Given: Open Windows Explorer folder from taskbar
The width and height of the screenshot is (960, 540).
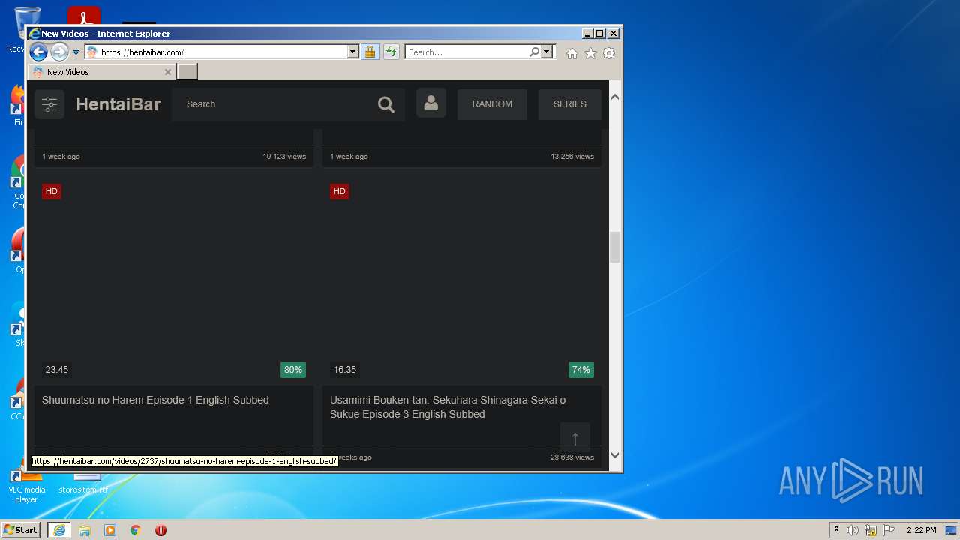Looking at the screenshot, I should [85, 530].
